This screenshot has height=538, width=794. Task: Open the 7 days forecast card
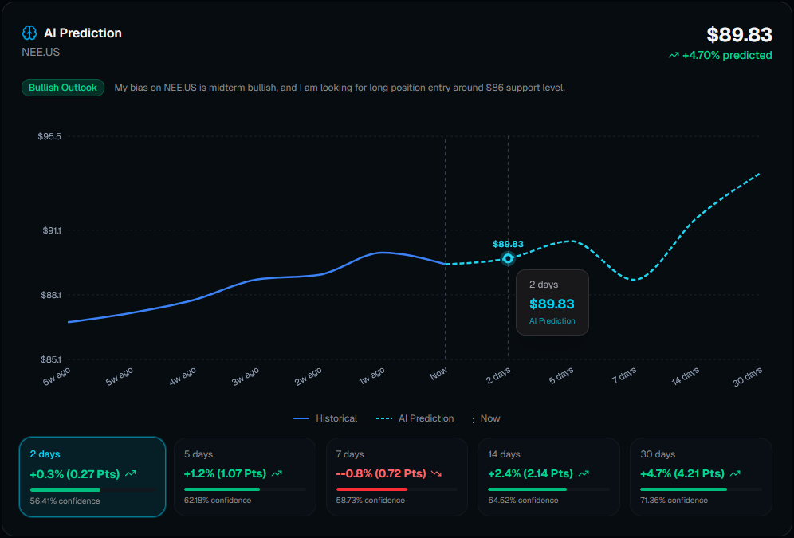pyautogui.click(x=396, y=475)
